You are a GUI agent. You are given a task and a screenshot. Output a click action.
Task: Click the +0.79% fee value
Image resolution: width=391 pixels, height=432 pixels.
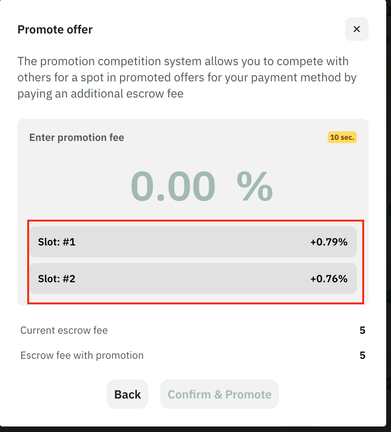(x=329, y=242)
